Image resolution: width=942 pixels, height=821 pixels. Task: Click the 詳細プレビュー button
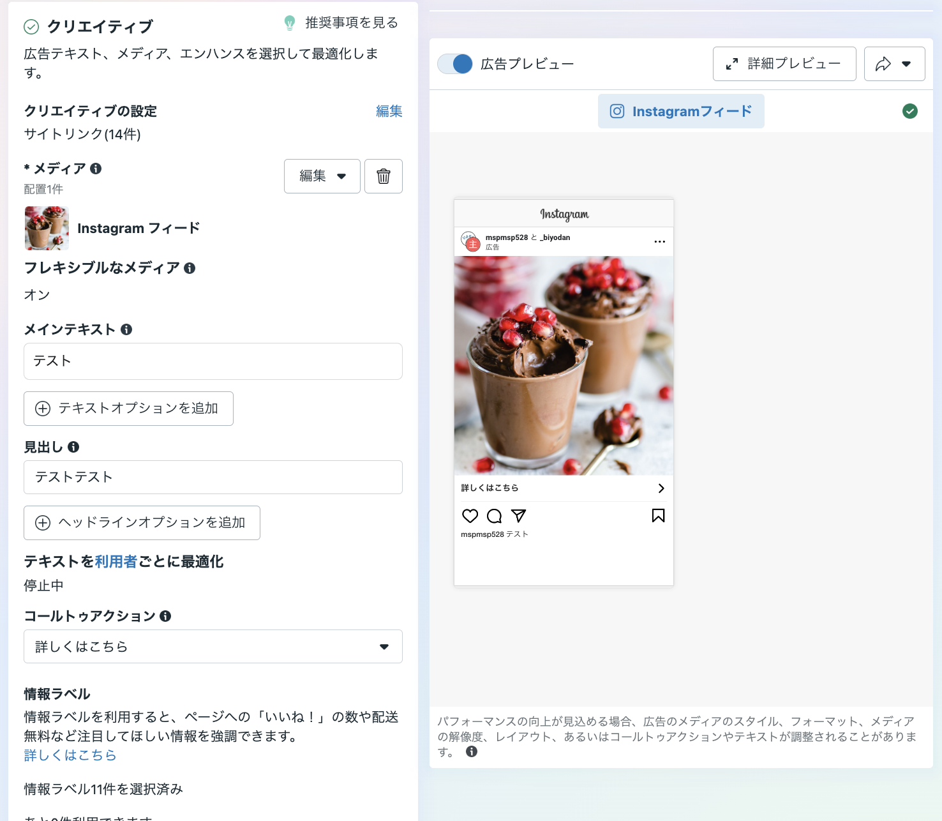[x=784, y=64]
